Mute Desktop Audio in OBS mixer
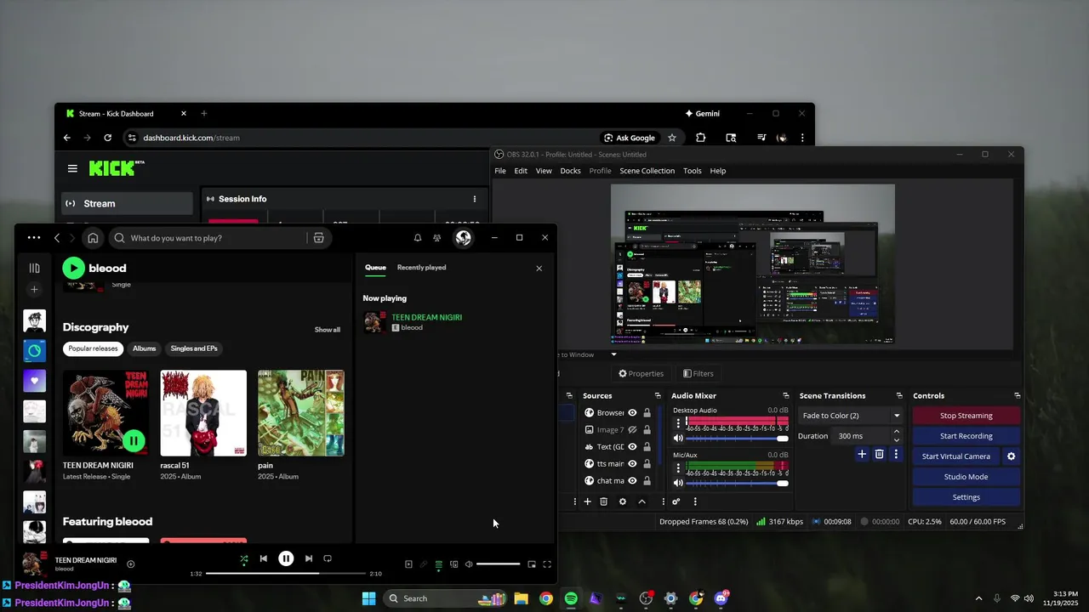Screen dimensions: 1089x612 coord(678,439)
